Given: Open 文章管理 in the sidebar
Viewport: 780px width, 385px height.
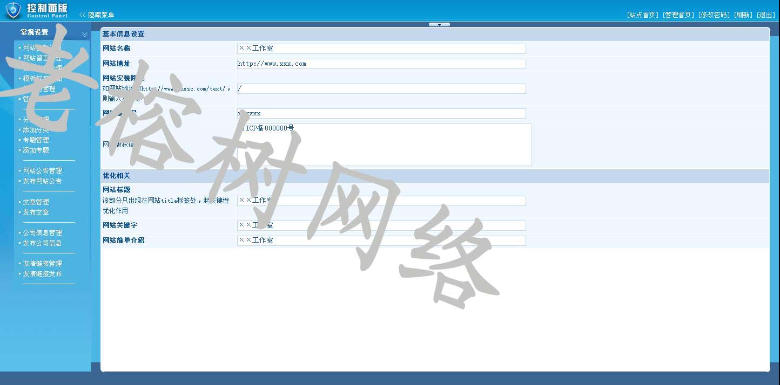Looking at the screenshot, I should pos(36,202).
